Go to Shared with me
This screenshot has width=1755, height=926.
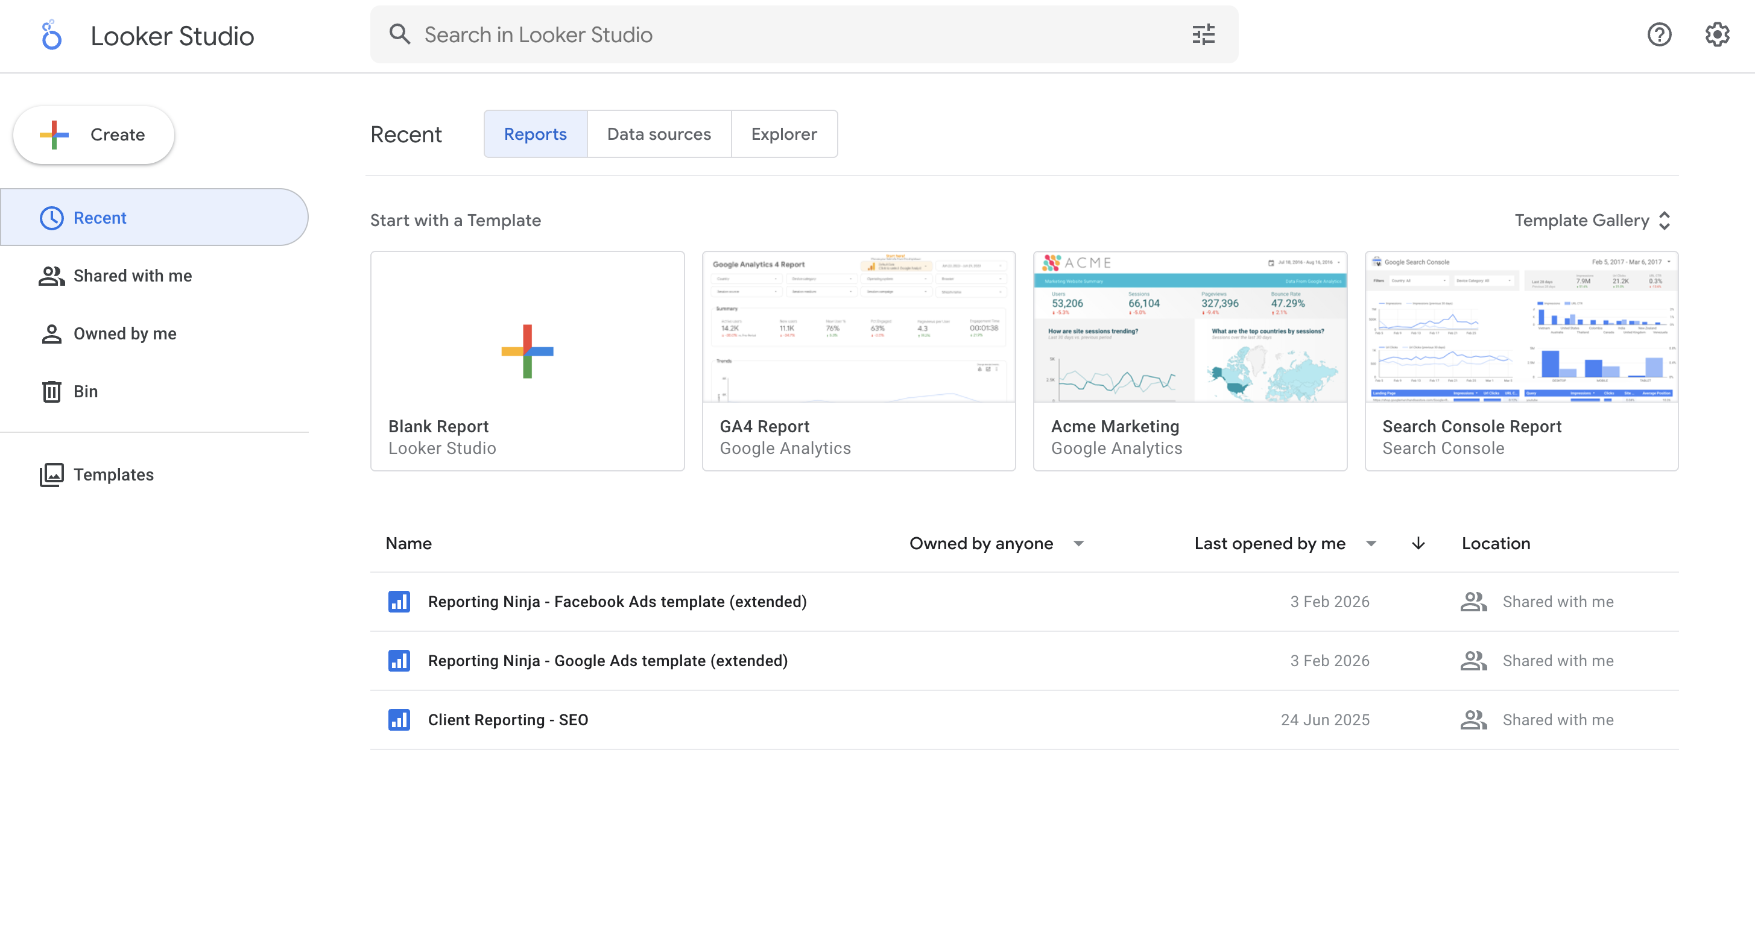(132, 276)
